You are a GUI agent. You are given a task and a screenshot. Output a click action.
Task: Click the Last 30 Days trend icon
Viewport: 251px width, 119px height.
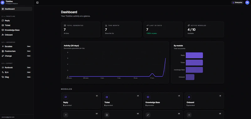[x=147, y=25]
